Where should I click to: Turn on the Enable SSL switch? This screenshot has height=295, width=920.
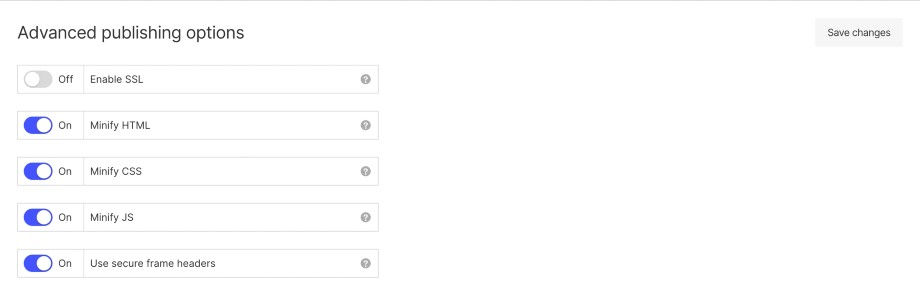[x=38, y=79]
